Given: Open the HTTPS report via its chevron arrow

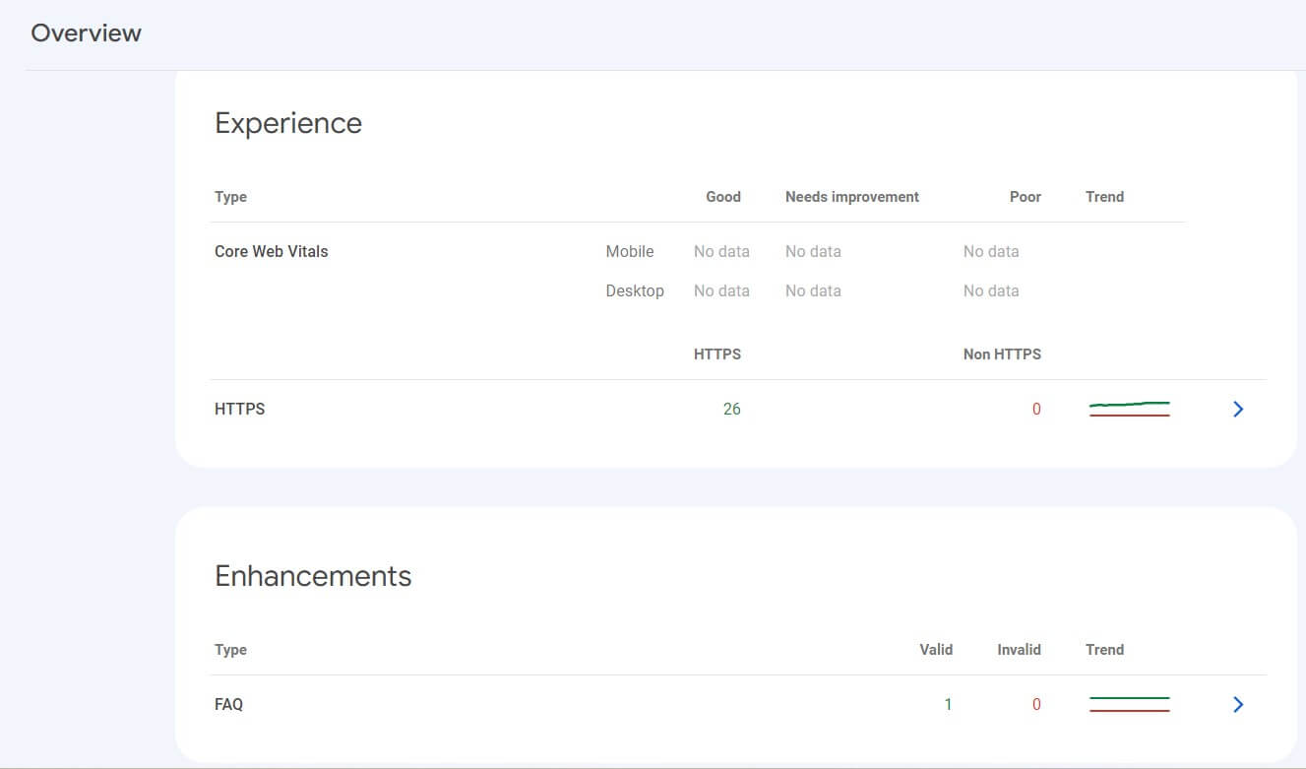Looking at the screenshot, I should coord(1238,409).
